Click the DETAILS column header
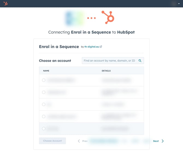 tap(106, 71)
